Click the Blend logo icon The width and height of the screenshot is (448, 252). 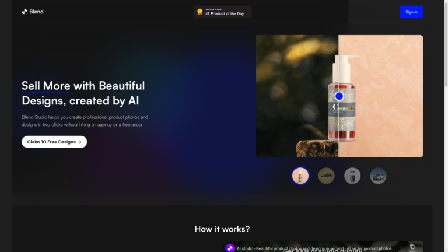(24, 12)
